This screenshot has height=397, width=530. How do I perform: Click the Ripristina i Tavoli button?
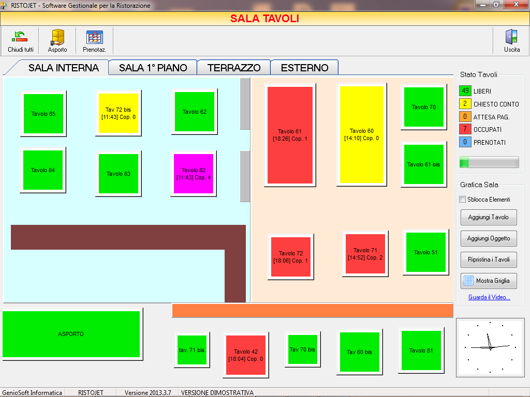pos(489,259)
